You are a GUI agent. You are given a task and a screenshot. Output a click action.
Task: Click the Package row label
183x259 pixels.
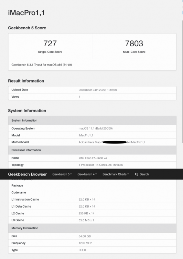tap(17, 185)
